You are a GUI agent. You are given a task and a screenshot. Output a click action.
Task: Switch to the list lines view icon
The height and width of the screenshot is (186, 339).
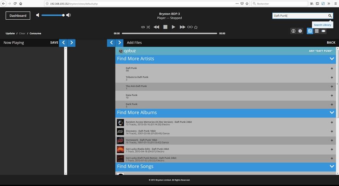pos(317,31)
